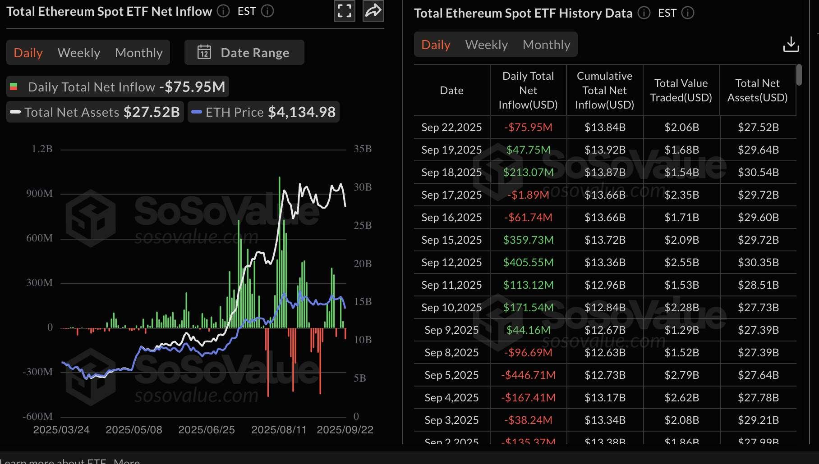This screenshot has height=464, width=819.
Task: Switch chart to Monthly view
Action: 139,52
